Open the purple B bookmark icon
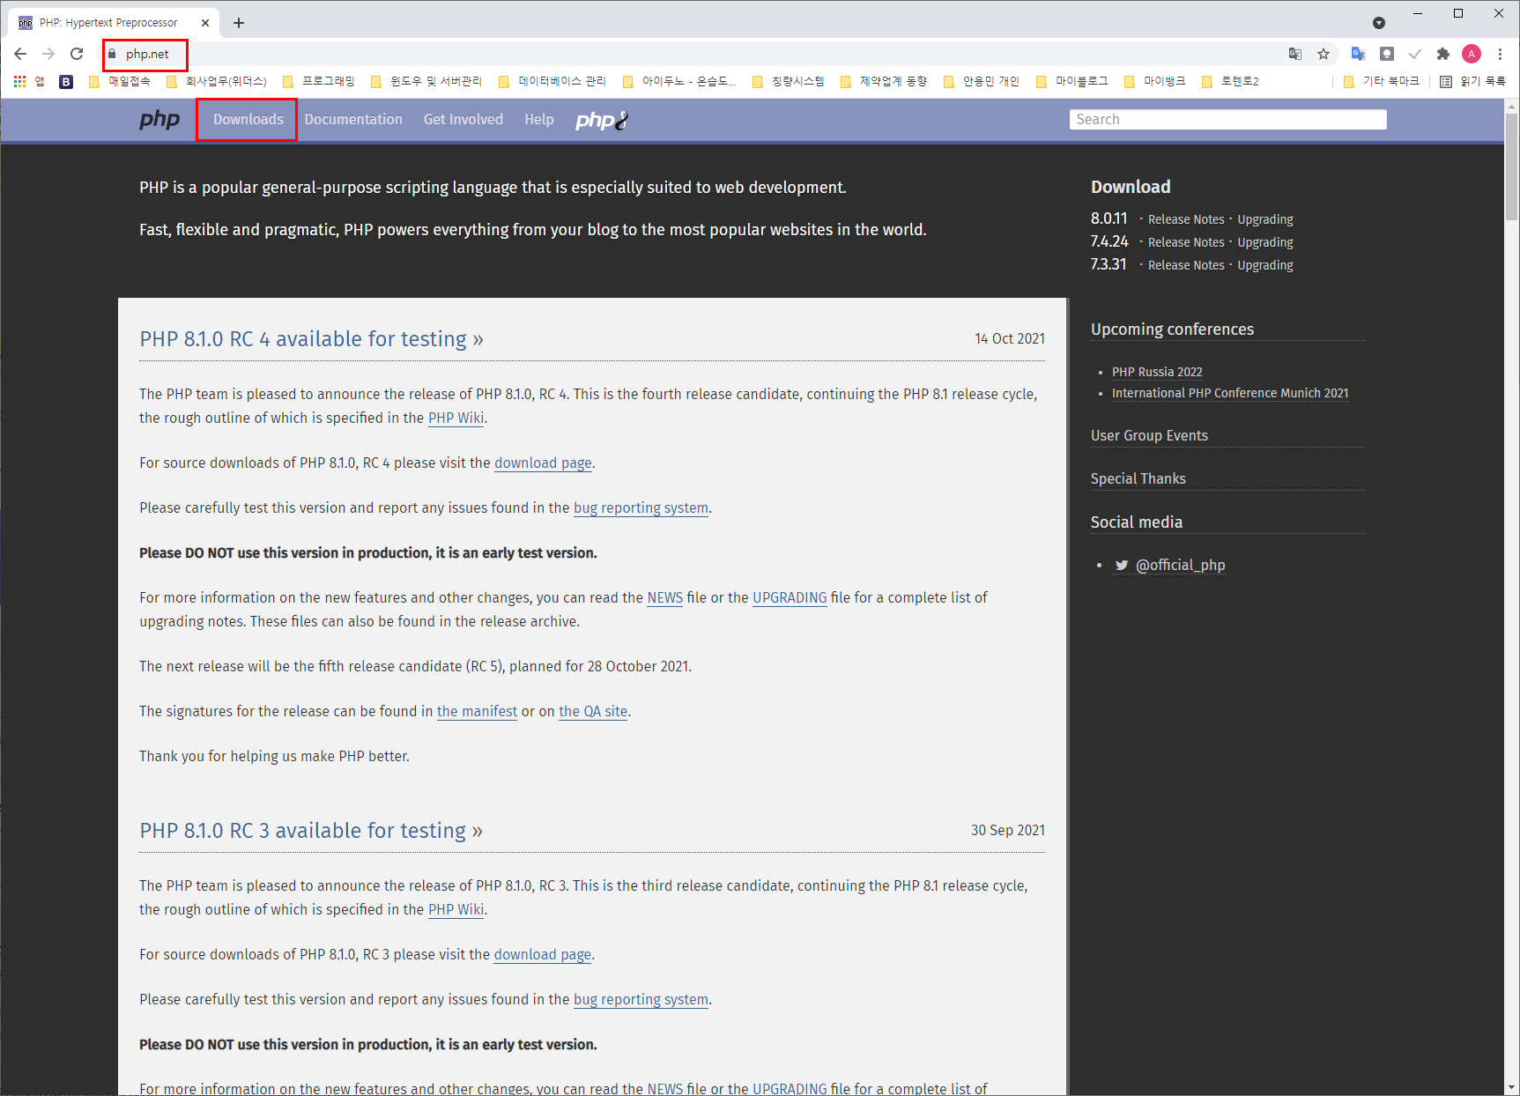 [x=66, y=81]
